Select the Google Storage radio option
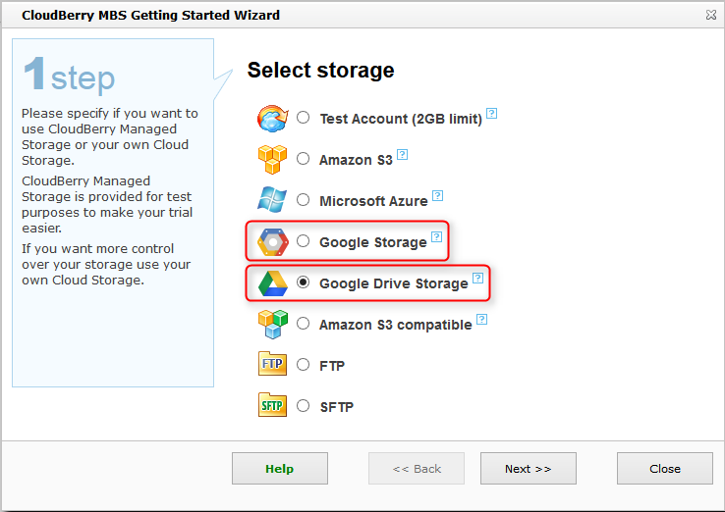 click(x=303, y=241)
